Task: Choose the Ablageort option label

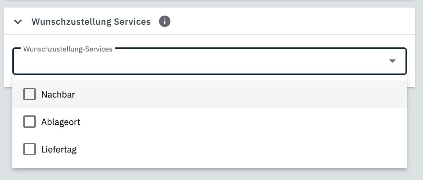Action: pyautogui.click(x=61, y=122)
